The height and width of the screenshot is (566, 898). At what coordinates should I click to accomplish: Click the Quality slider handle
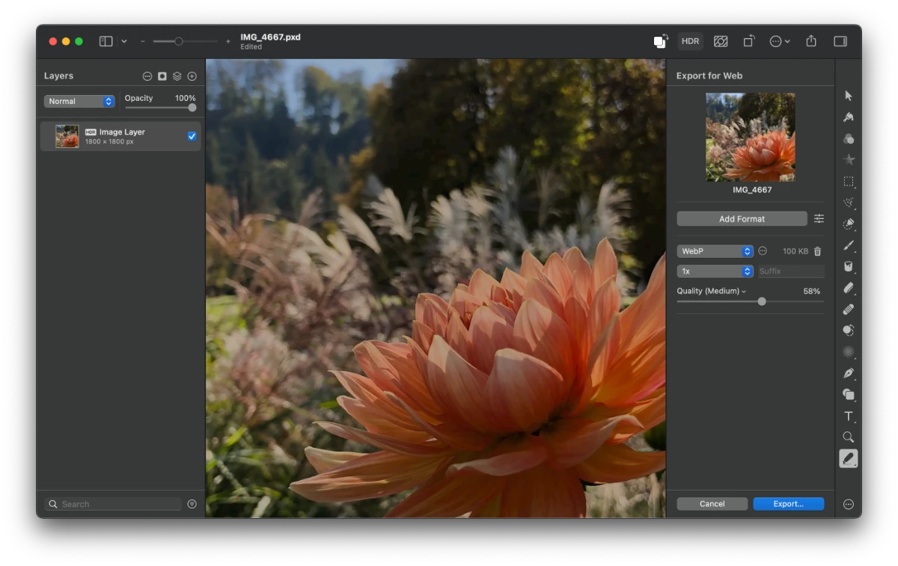(x=762, y=301)
